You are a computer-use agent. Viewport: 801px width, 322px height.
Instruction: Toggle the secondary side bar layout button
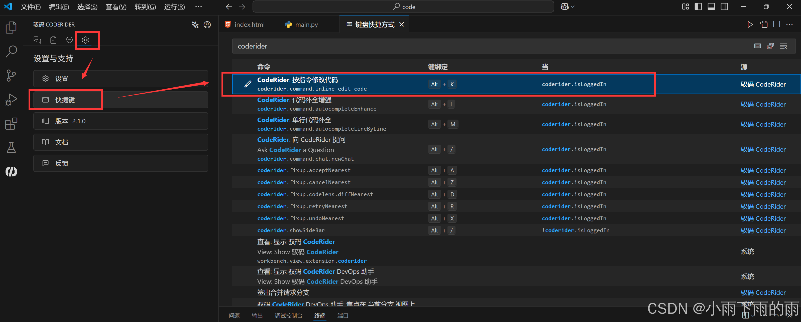[x=724, y=7]
